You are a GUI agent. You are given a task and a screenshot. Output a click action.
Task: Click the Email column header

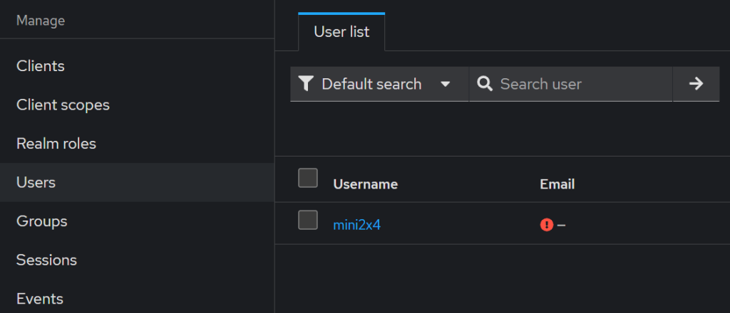point(557,184)
